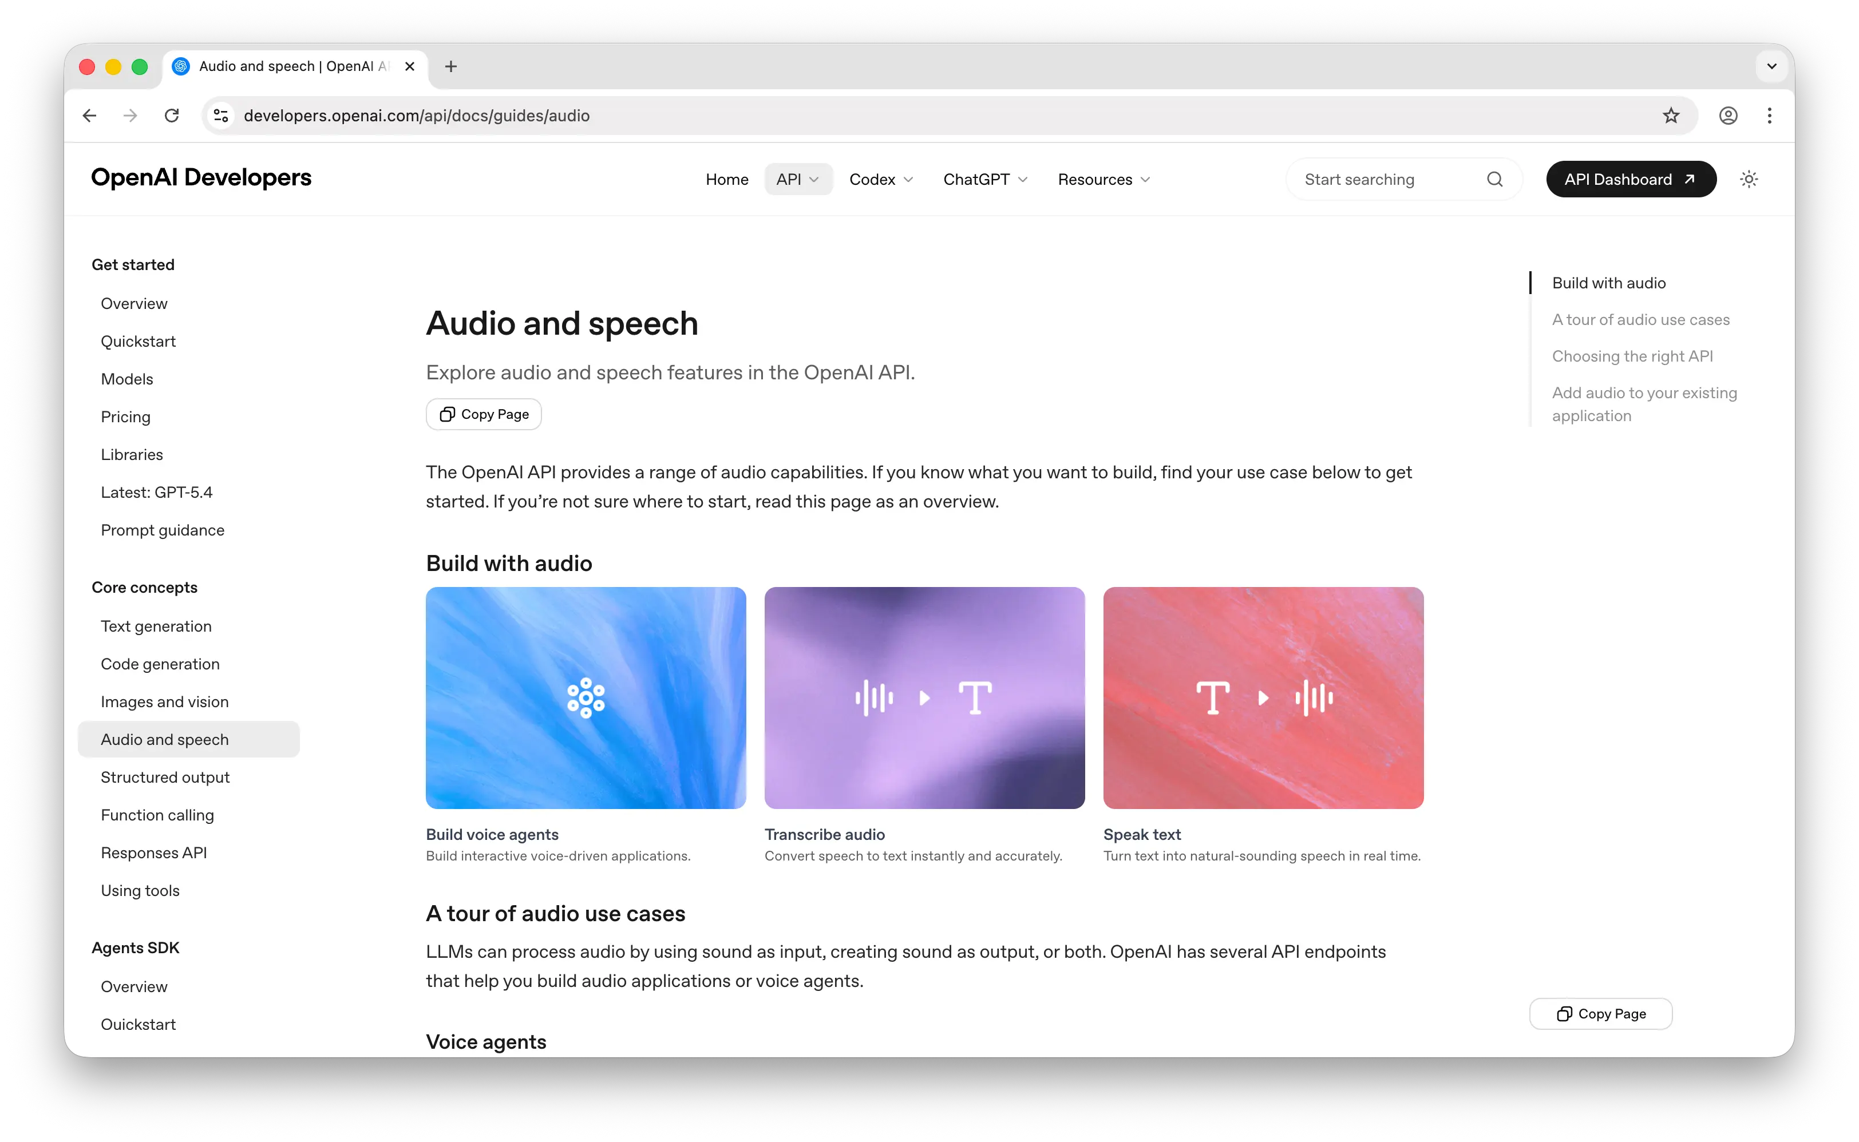The width and height of the screenshot is (1859, 1142).
Task: Select the Build voice agents card
Action: point(586,698)
